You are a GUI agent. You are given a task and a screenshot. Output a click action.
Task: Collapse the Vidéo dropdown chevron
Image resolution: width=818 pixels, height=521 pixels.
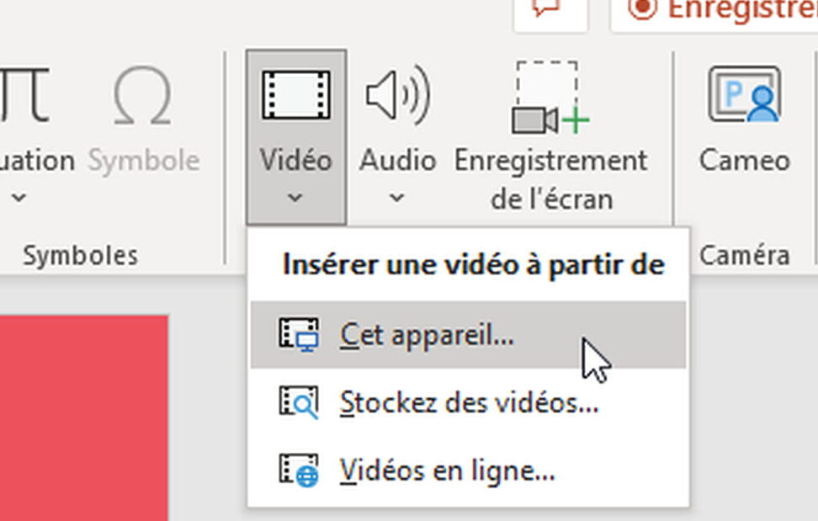tap(295, 198)
